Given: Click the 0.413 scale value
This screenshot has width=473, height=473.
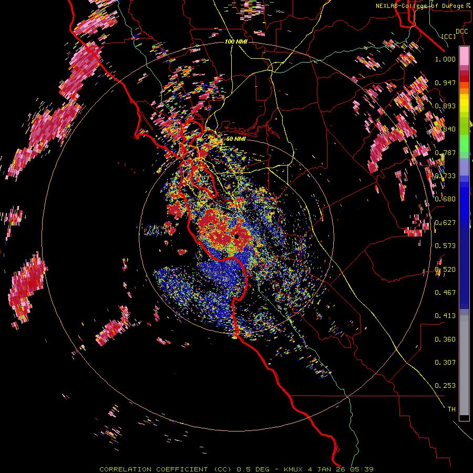Looking at the screenshot, I should [445, 316].
